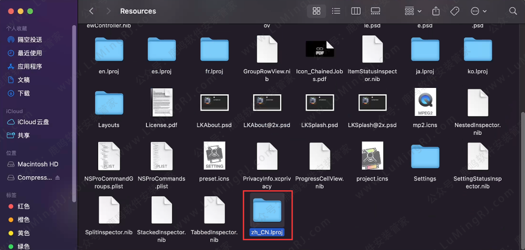The image size is (525, 250).
Task: Select the project.icns file icon
Action: click(x=372, y=156)
